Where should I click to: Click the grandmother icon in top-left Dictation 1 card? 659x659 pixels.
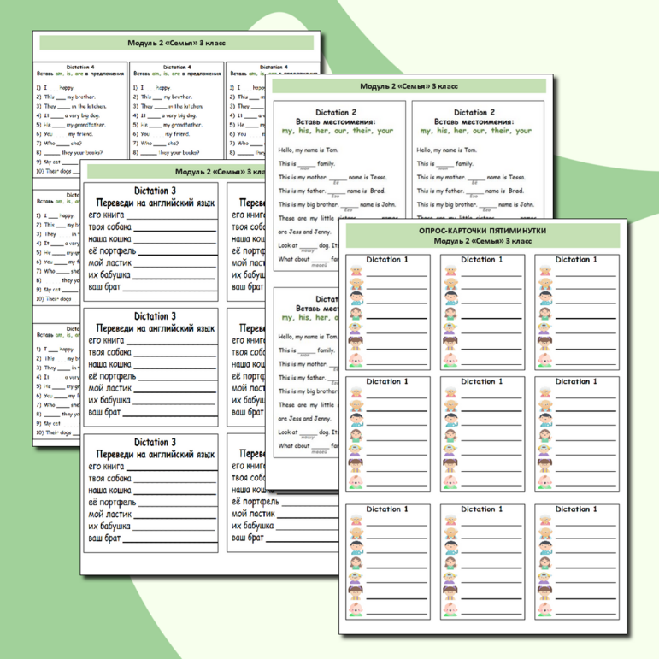pyautogui.click(x=355, y=271)
